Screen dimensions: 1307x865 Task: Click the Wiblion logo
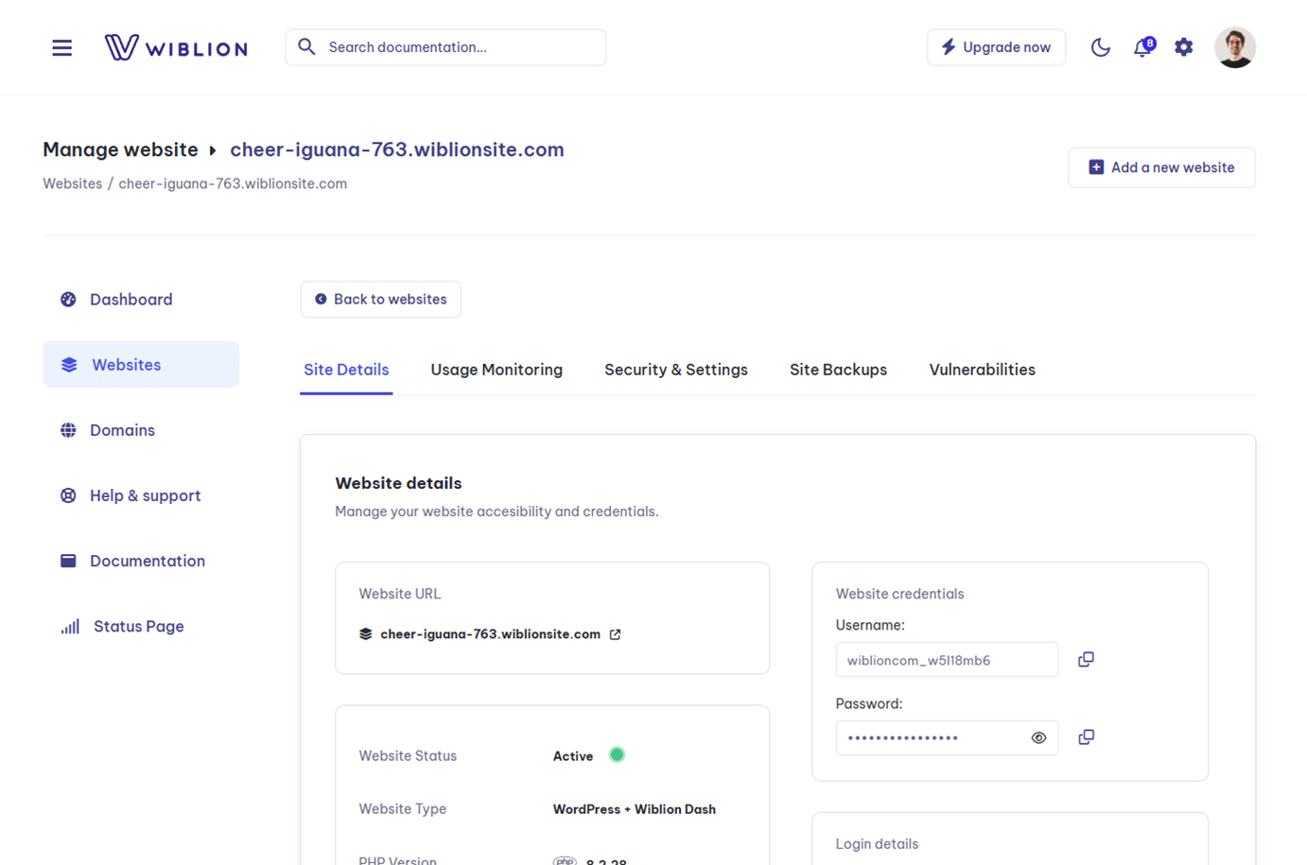coord(176,46)
